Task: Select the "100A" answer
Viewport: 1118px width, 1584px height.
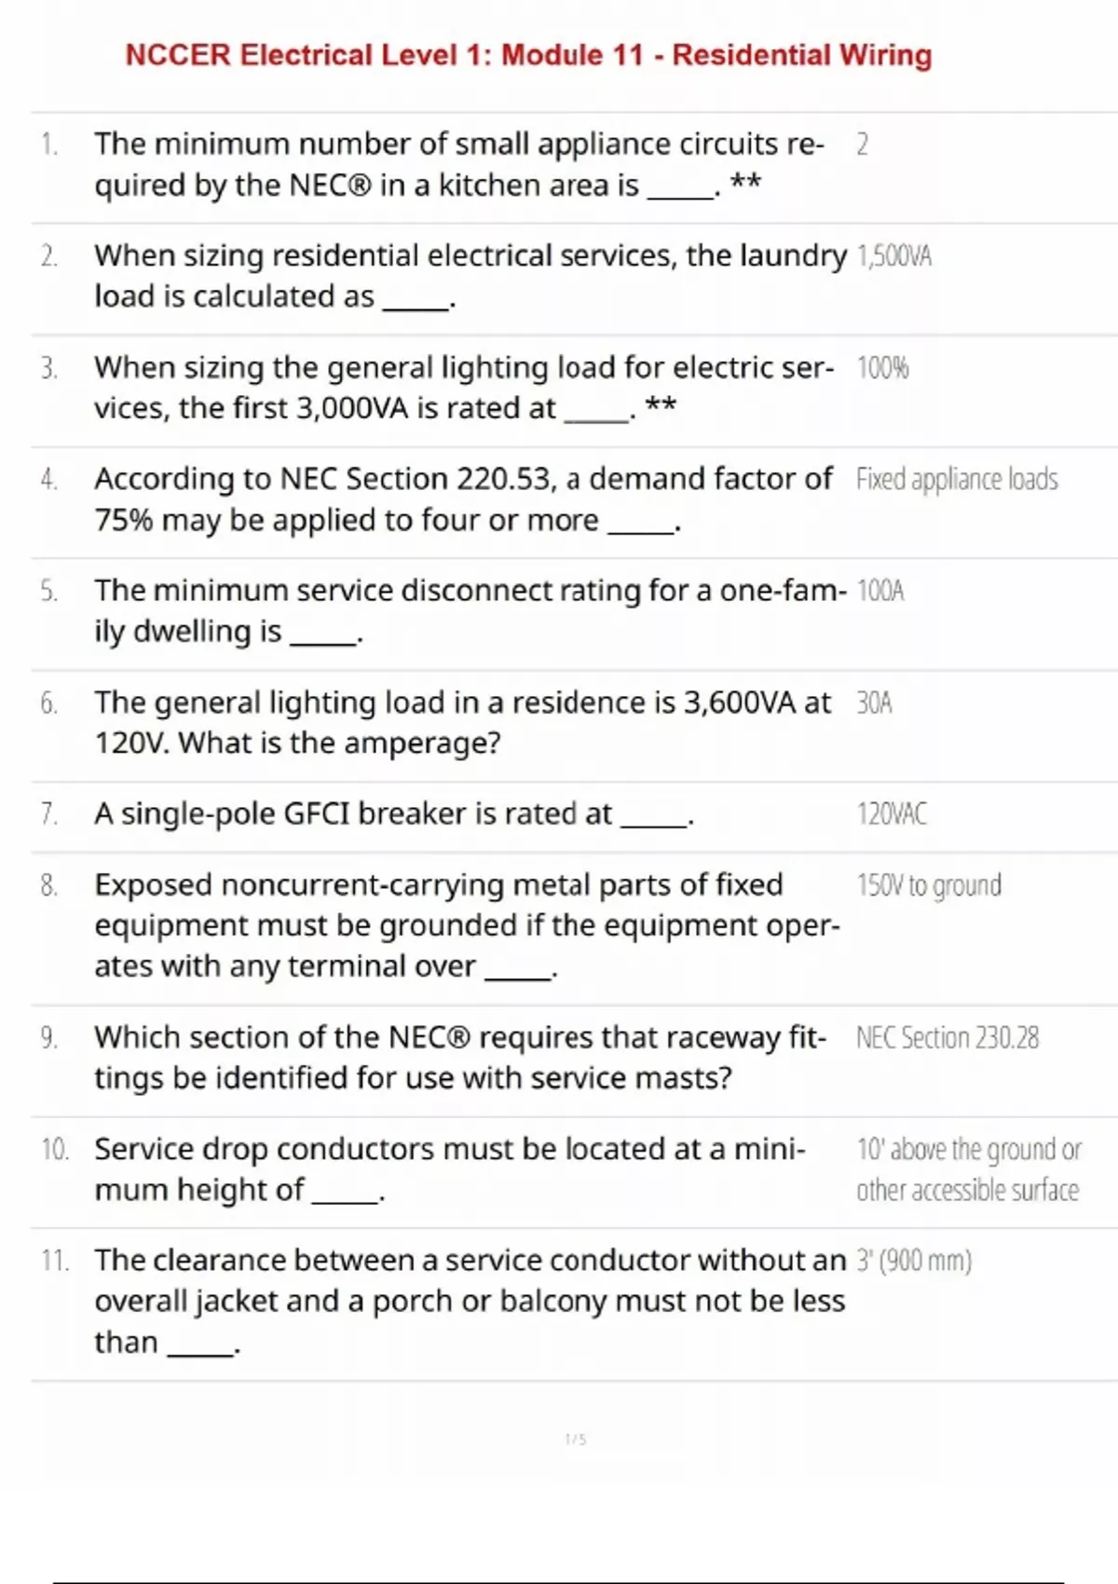Action: (880, 592)
